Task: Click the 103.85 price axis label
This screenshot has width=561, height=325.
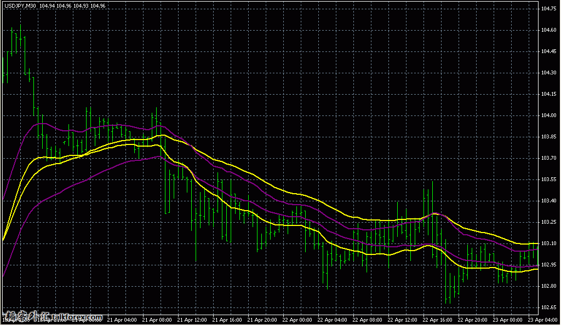Action: (x=549, y=137)
